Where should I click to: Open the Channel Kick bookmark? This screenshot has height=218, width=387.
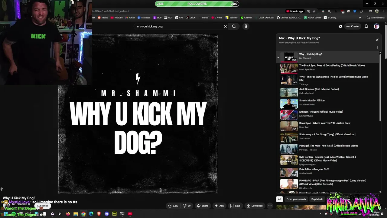click(246, 18)
